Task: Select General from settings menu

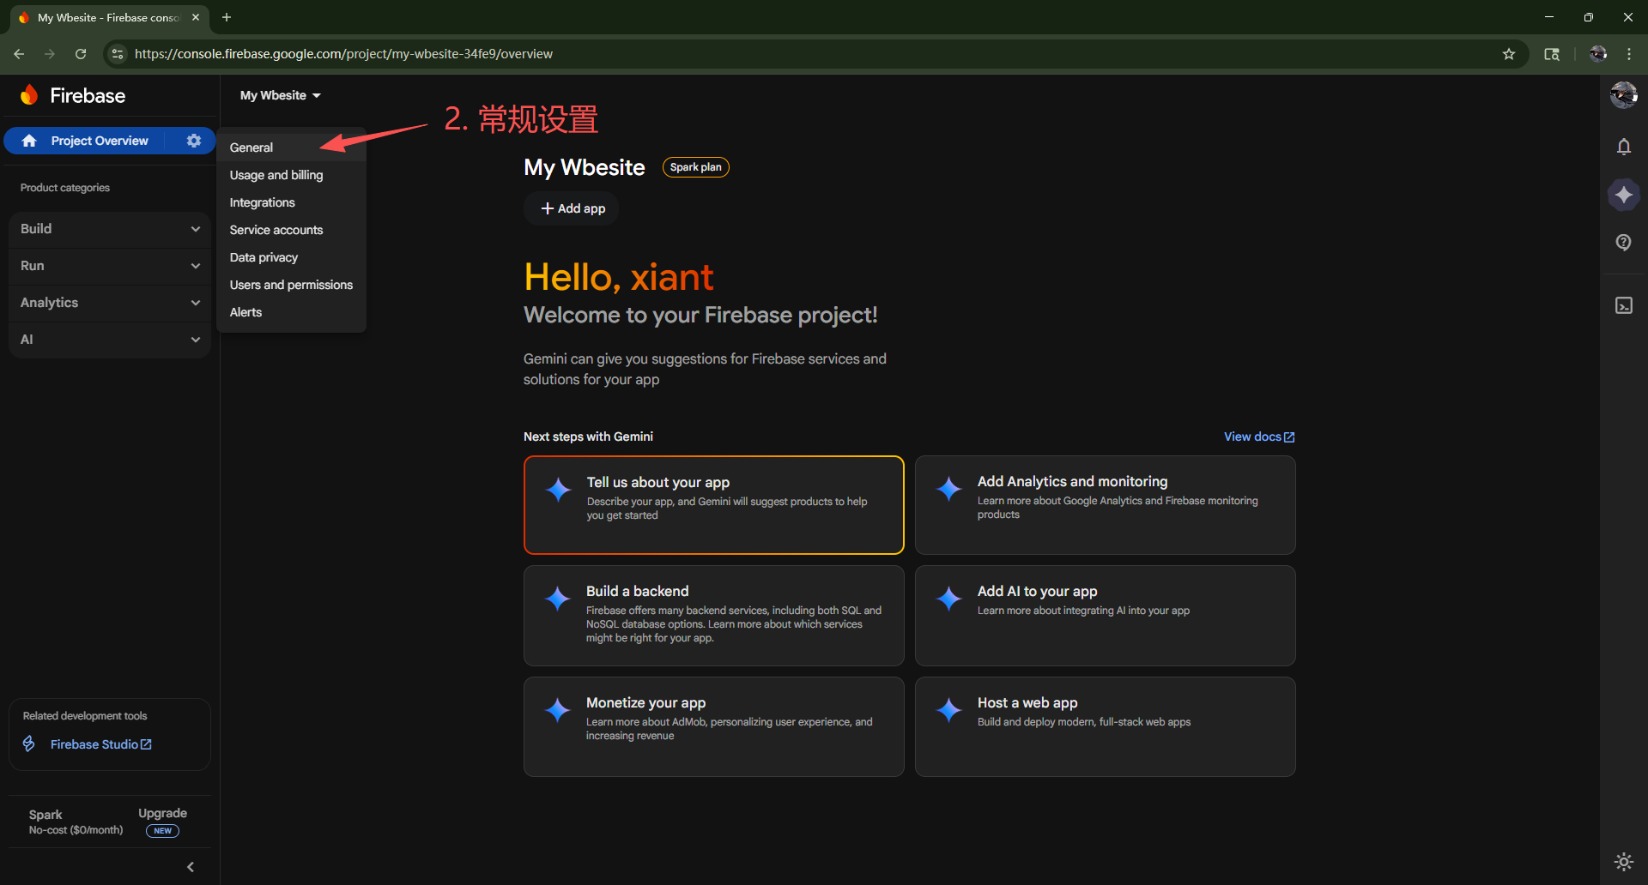Action: click(251, 147)
